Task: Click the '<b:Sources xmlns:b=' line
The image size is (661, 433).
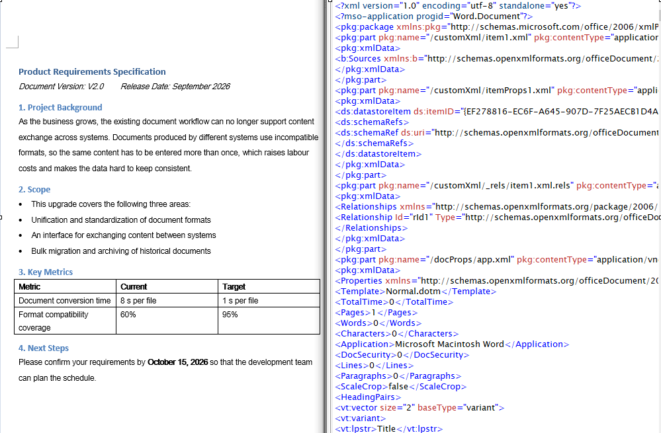Action: pyautogui.click(x=497, y=59)
